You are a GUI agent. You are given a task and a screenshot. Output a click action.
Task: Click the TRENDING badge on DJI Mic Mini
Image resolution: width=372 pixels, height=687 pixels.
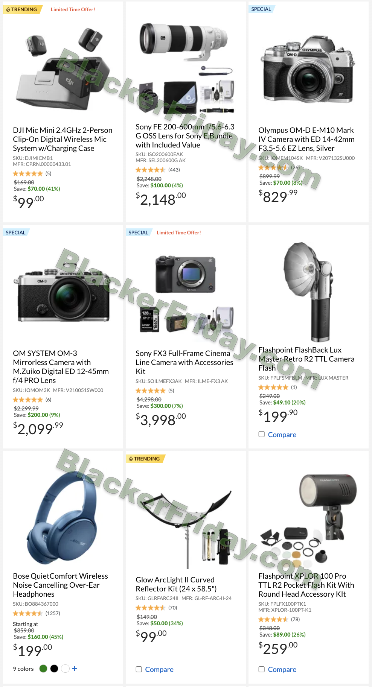click(x=22, y=9)
